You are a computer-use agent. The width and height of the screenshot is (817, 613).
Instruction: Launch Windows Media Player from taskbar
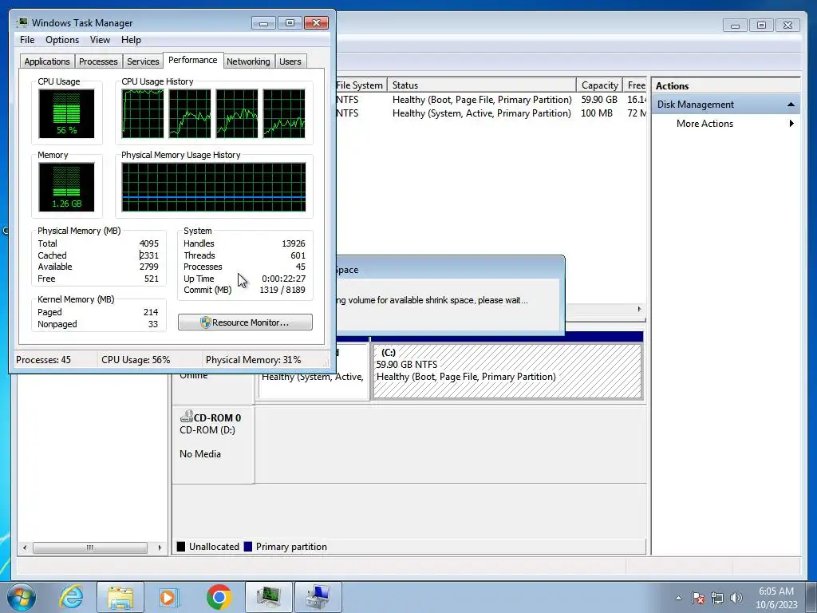(x=168, y=597)
